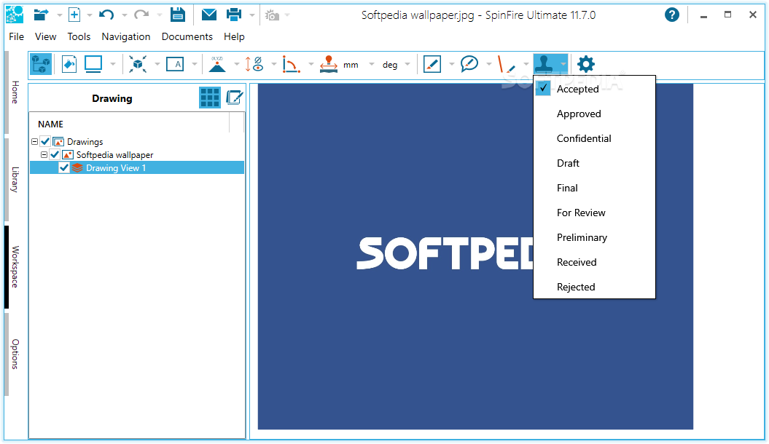Image resolution: width=769 pixels, height=444 pixels.
Task: Open the stamp tool dropdown arrow
Action: coord(563,64)
